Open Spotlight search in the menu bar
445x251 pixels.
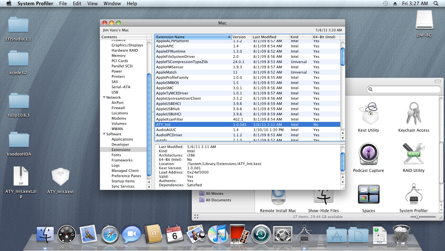436,3
